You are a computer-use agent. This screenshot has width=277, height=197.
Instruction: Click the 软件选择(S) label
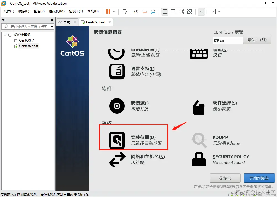225,103
